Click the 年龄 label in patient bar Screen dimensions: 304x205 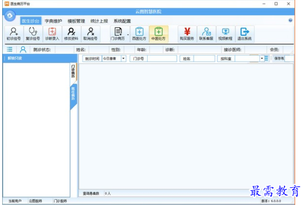click(142, 50)
